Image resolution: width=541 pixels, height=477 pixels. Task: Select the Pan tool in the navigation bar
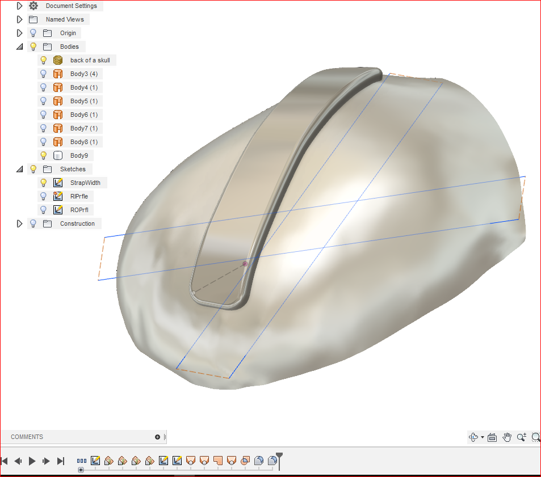point(506,437)
